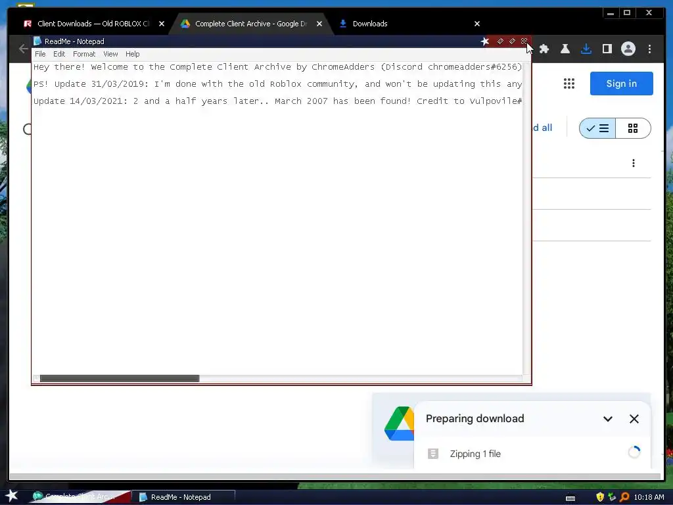Switch Drive to list layout
This screenshot has width=673, height=505.
(597, 128)
